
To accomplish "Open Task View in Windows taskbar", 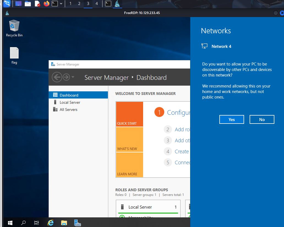I will [37, 223].
